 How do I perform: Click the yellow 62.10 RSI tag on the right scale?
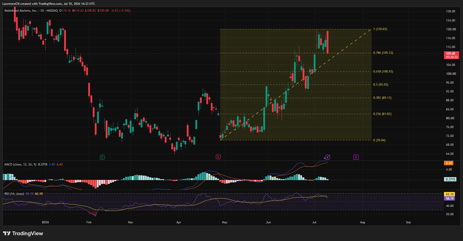coord(449,194)
